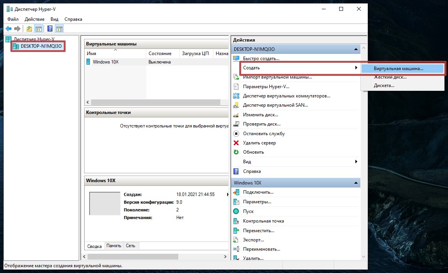Click the Остановить службу stop icon
This screenshot has width=448, height=273.
(x=236, y=133)
